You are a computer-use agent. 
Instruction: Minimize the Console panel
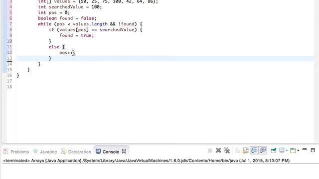[x=305, y=149]
